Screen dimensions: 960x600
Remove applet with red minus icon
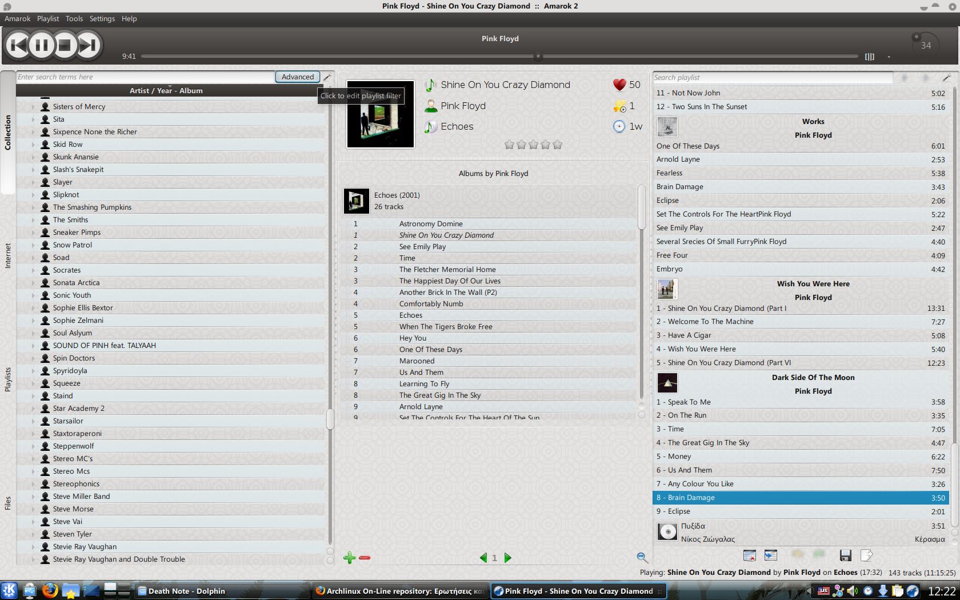coord(365,558)
